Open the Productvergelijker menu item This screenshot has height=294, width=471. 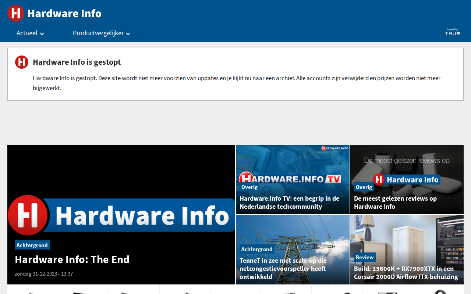pos(98,33)
